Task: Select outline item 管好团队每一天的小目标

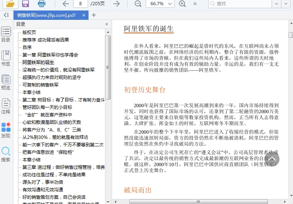Action: (x=47, y=107)
